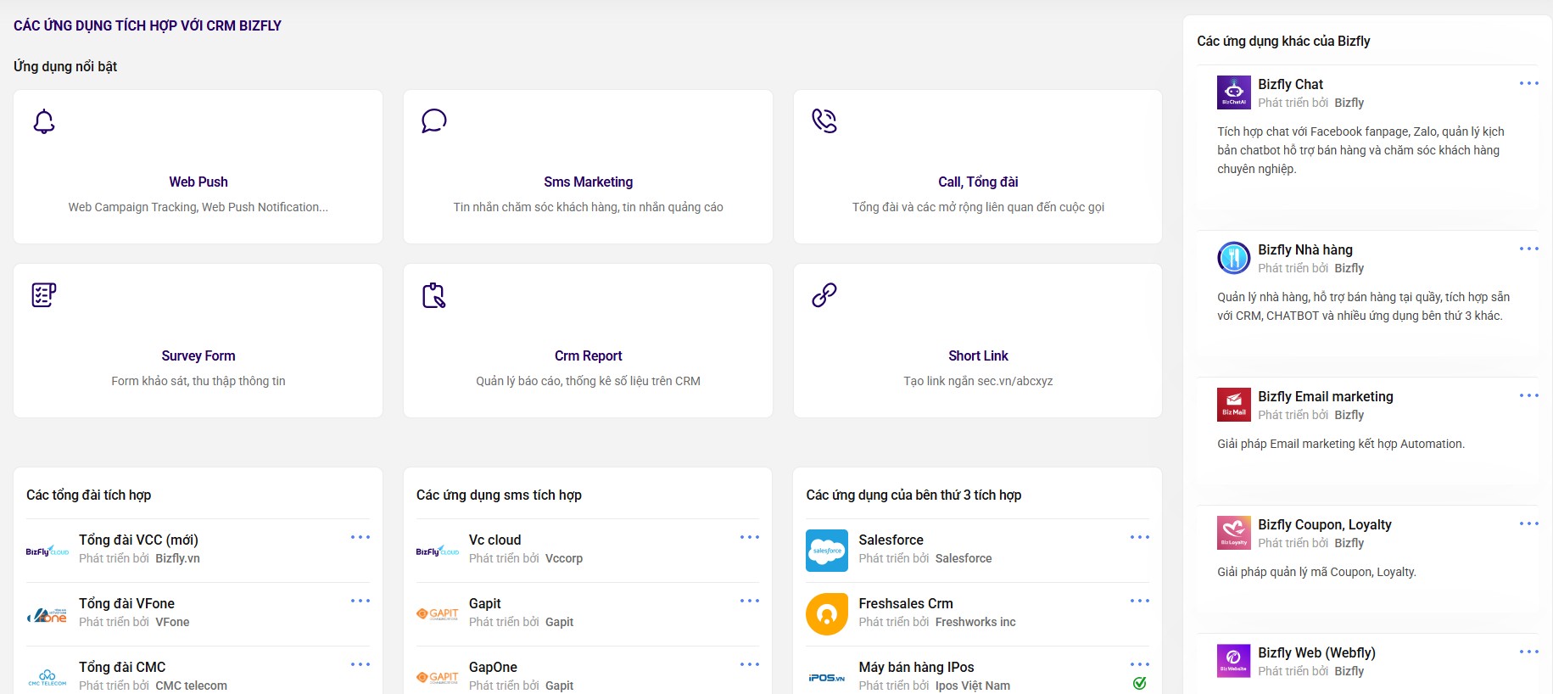Click the Sms Marketing chat bubble icon
The image size is (1553, 694).
(x=433, y=121)
